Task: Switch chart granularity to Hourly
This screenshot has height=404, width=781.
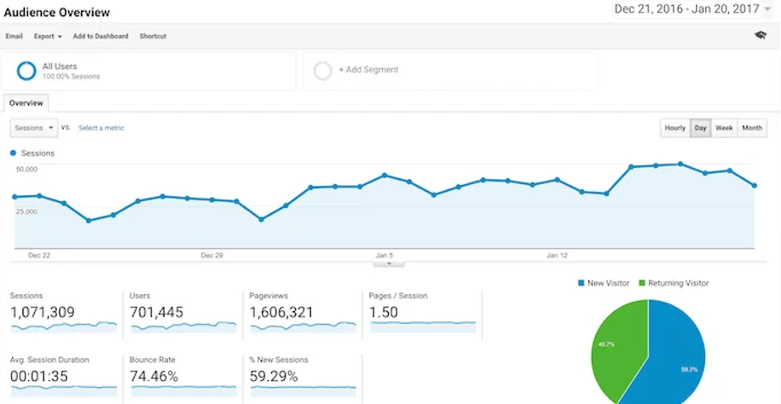Action: [x=674, y=128]
